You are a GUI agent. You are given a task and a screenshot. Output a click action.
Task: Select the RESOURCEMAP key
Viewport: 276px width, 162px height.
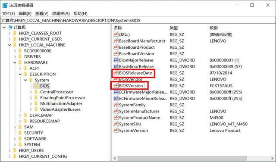pyautogui.click(x=44, y=121)
